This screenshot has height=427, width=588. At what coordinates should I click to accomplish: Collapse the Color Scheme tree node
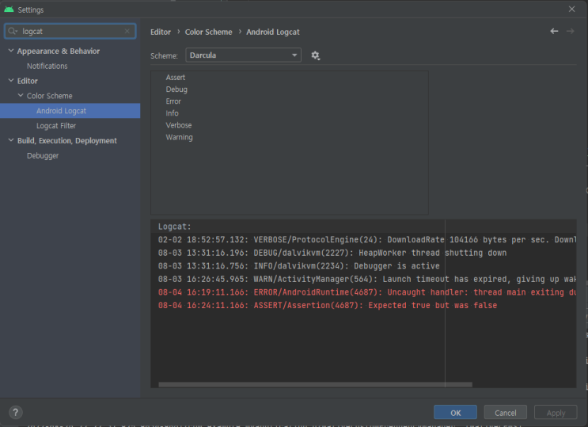[x=21, y=95]
